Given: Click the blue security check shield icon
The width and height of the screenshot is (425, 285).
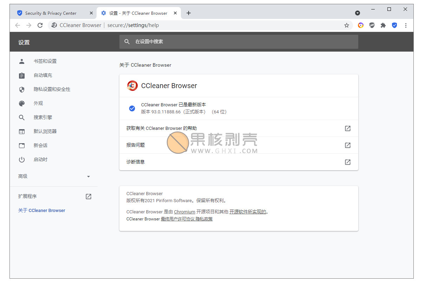Looking at the screenshot, I should click(x=394, y=25).
